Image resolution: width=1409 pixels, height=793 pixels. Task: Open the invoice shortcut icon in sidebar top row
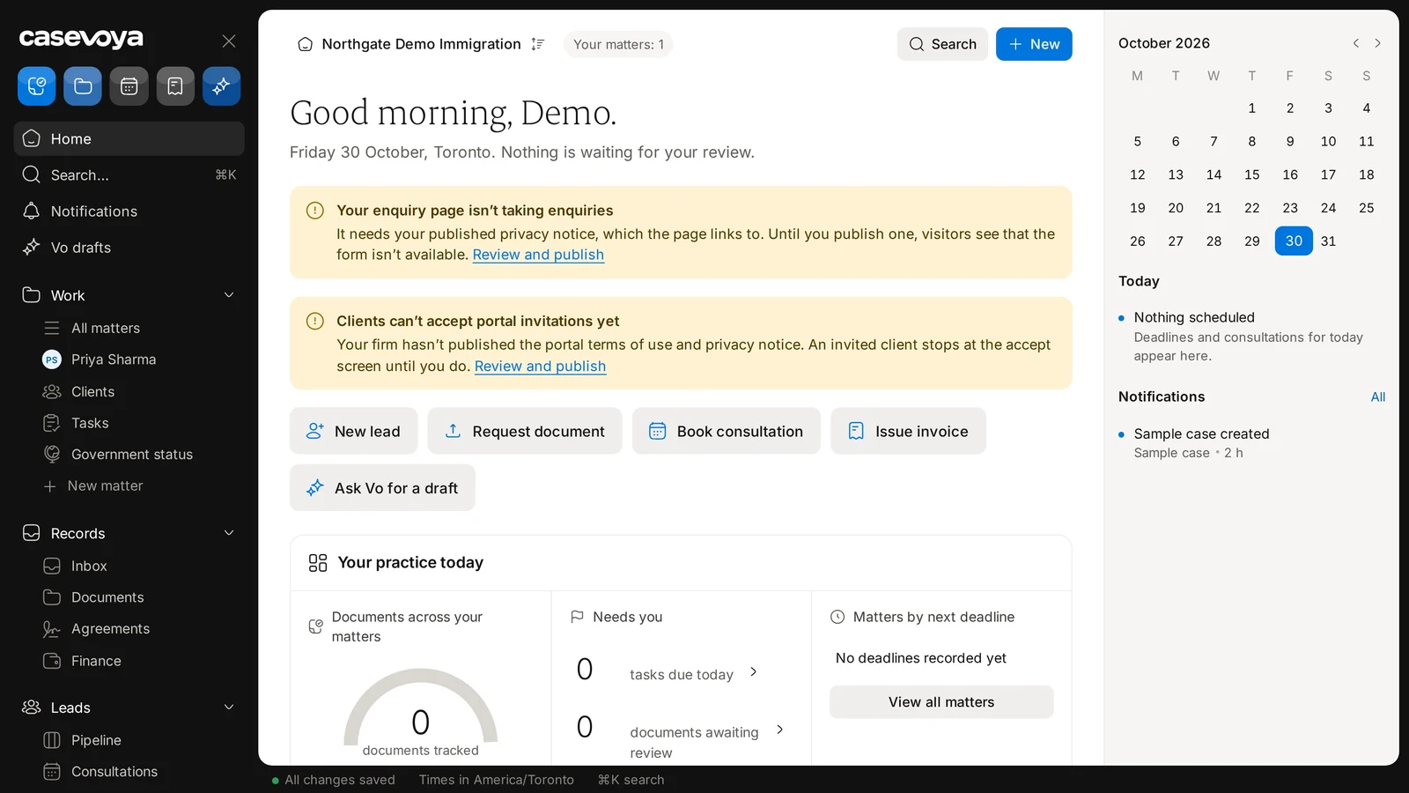175,86
